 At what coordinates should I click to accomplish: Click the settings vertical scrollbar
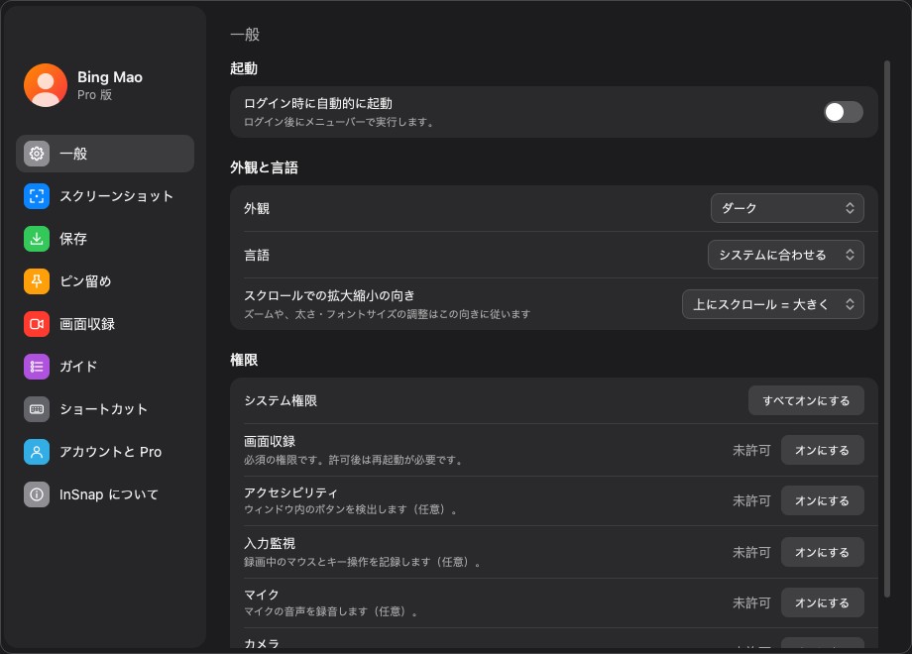(886, 328)
